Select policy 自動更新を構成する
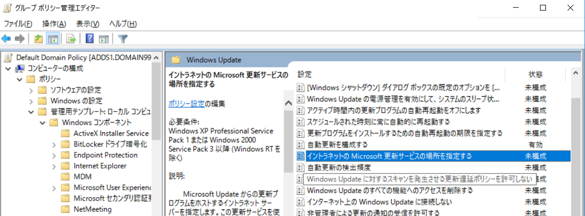The height and width of the screenshot is (216, 585). coord(337,145)
